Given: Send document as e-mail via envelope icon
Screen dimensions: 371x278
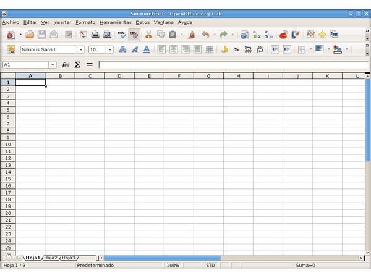Looking at the screenshot, I should coord(54,35).
